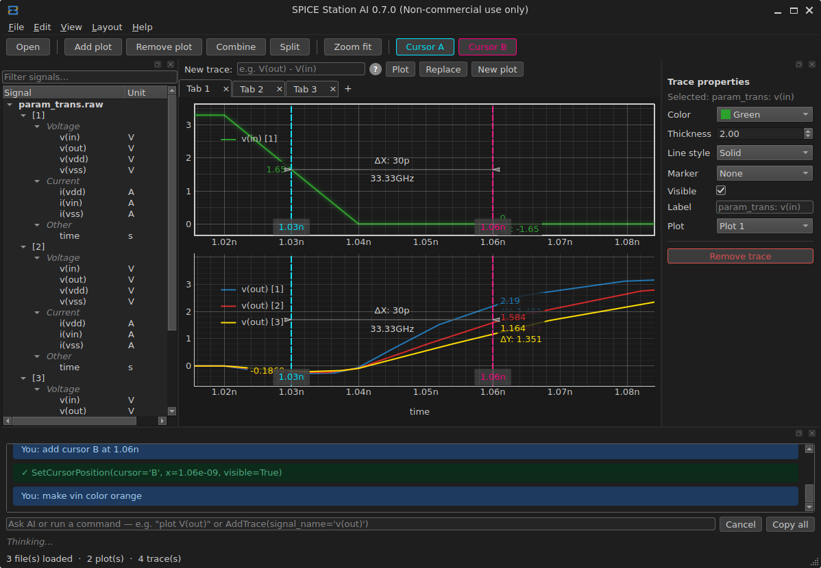Click the Replace button
The width and height of the screenshot is (821, 568).
(443, 69)
